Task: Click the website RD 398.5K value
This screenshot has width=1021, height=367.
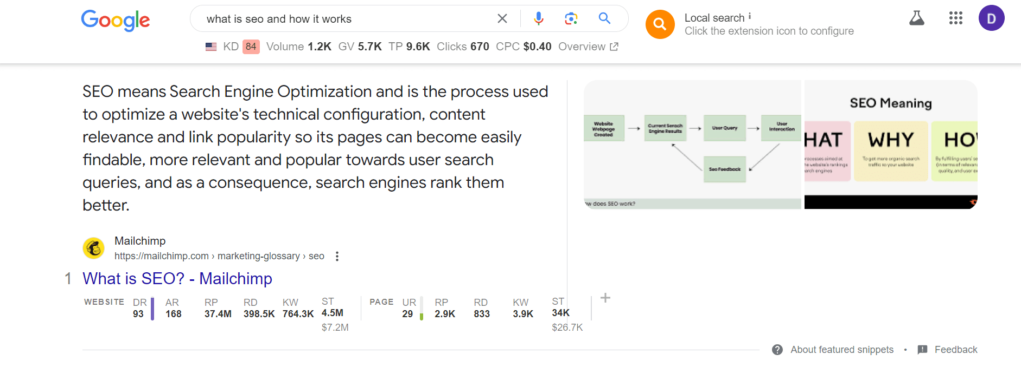Action: (x=259, y=314)
